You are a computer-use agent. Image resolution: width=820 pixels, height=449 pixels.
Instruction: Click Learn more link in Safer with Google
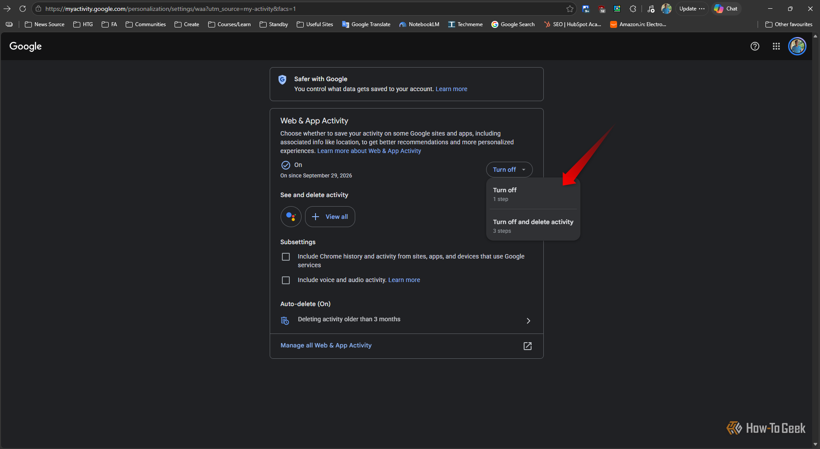[x=451, y=89]
